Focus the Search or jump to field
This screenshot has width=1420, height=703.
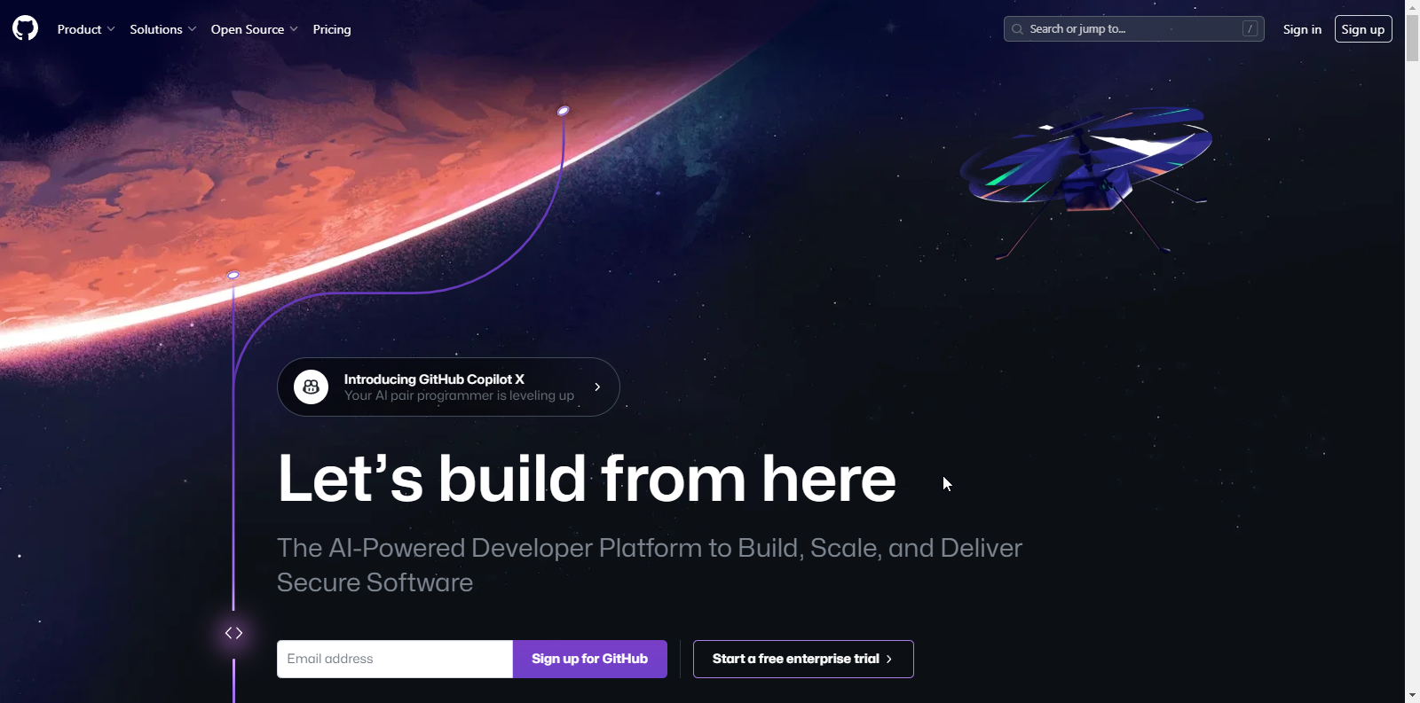pos(1133,29)
